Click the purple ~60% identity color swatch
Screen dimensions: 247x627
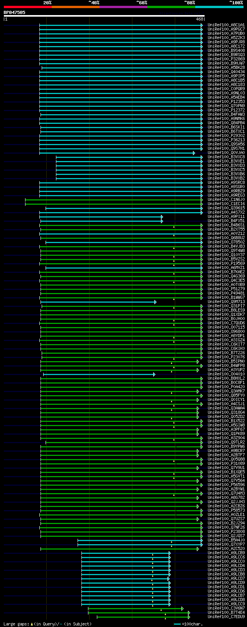(x=123, y=7)
